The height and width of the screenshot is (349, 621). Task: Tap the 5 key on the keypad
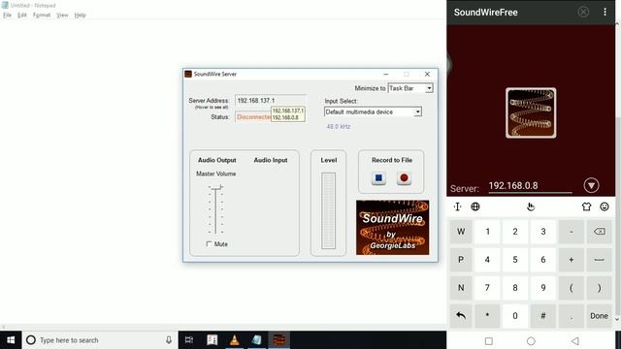click(x=515, y=260)
